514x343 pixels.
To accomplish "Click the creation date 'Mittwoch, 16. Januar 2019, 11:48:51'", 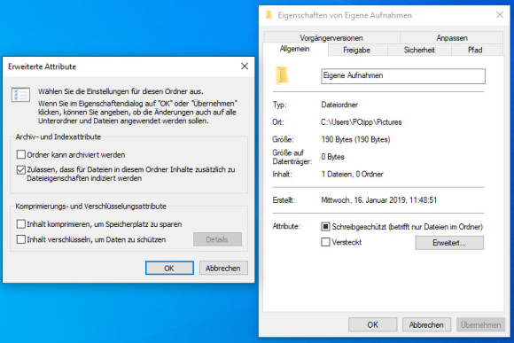I will tap(379, 200).
